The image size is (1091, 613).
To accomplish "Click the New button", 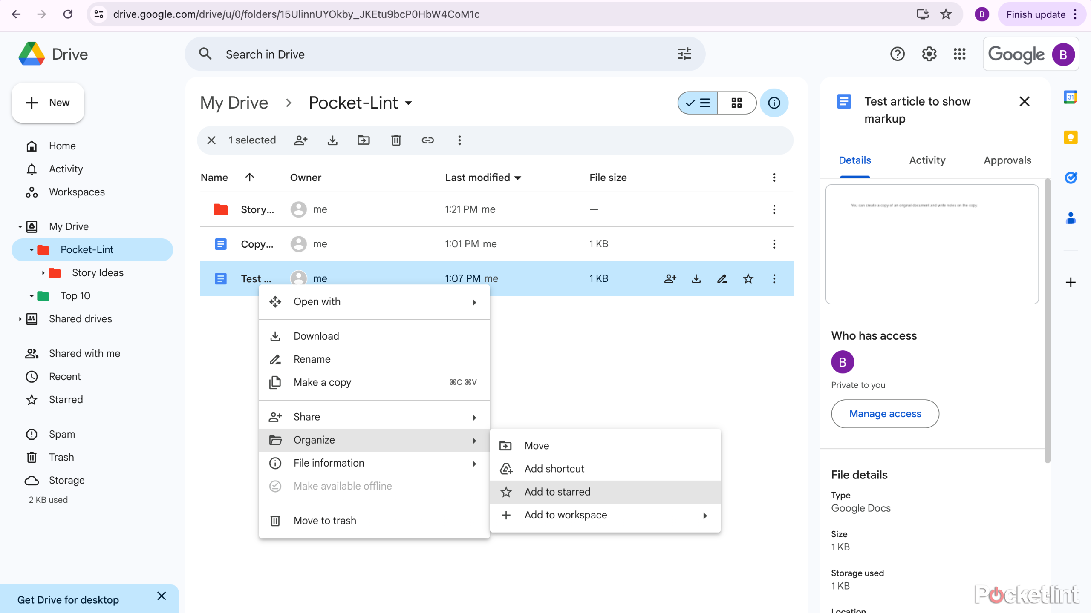I will pos(48,103).
